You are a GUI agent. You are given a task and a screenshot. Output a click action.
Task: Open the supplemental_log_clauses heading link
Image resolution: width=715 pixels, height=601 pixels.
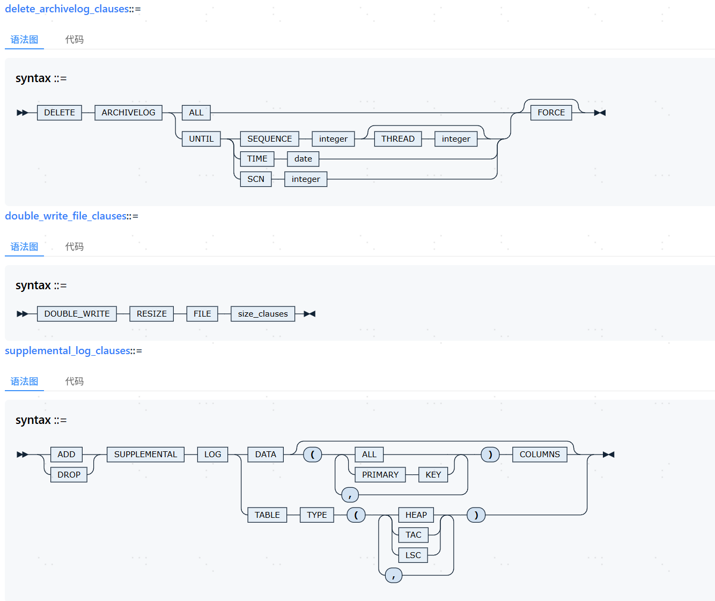tap(68, 351)
